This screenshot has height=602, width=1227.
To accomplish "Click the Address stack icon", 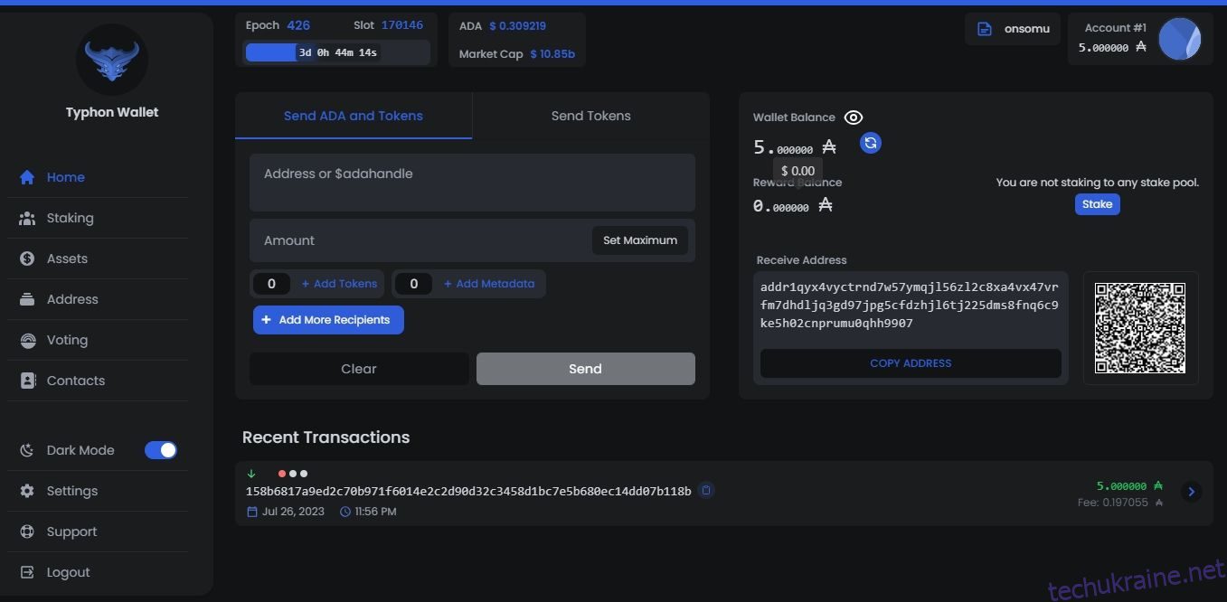I will coord(27,299).
